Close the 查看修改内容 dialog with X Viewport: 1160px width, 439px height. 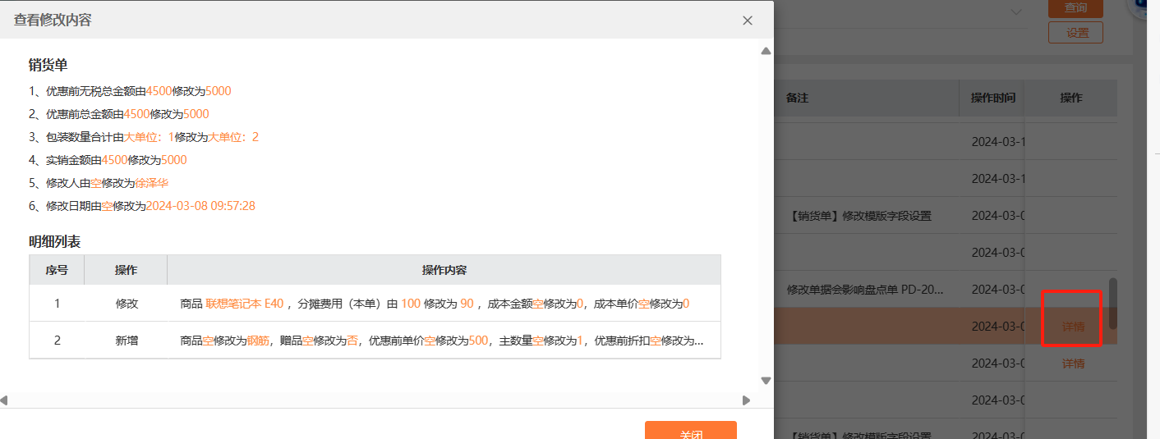click(x=747, y=21)
